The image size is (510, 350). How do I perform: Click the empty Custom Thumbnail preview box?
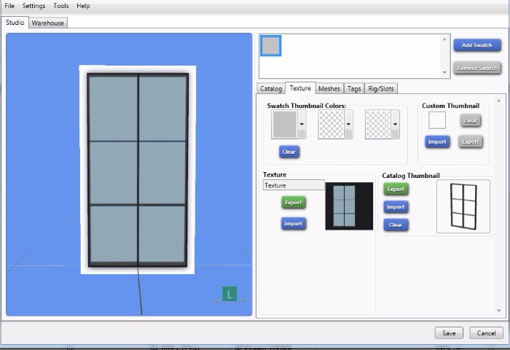[437, 120]
